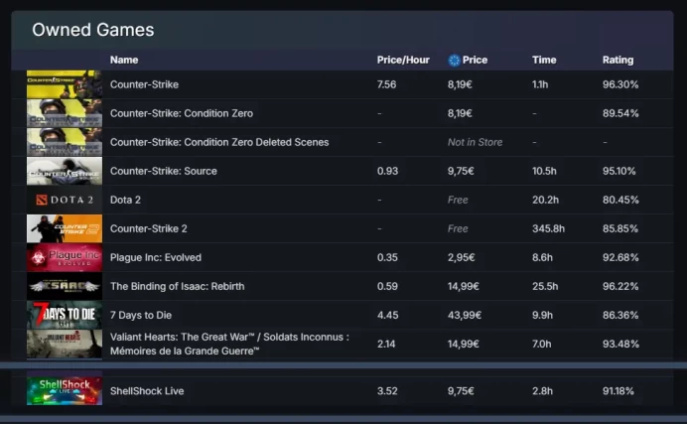Click the Not in Store price cell

[475, 142]
